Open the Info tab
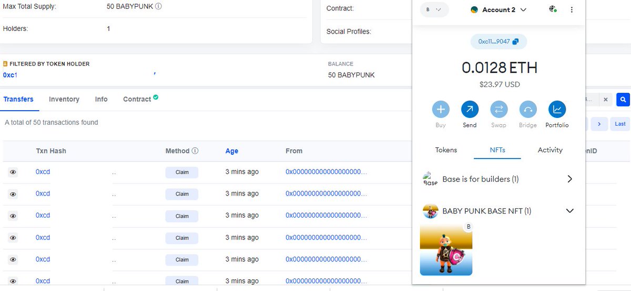 coord(101,99)
